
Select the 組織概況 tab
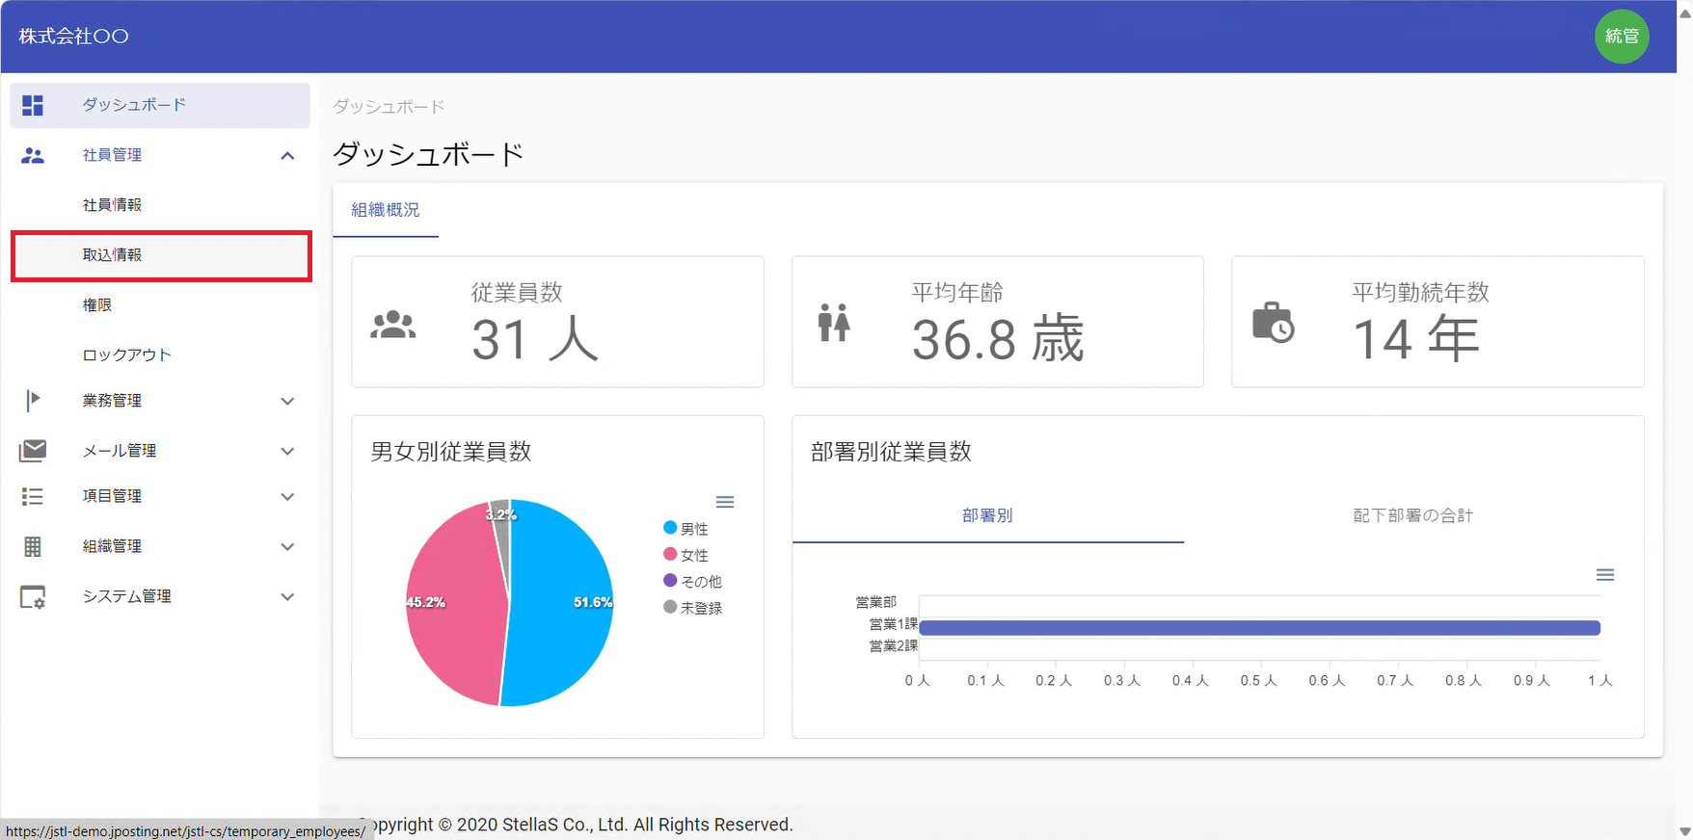[386, 210]
